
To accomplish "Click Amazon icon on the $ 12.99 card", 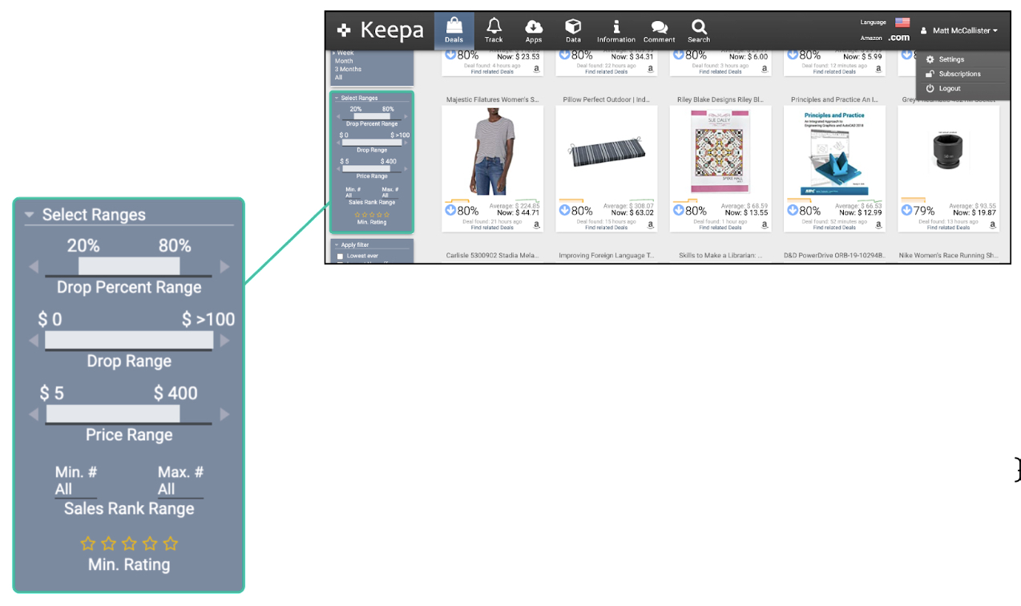I will 878,227.
